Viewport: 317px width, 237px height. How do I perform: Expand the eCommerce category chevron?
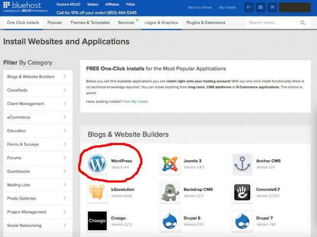(65, 117)
